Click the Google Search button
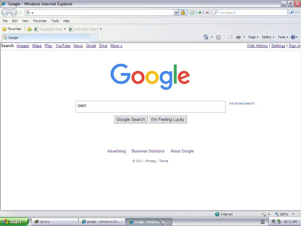Image resolution: width=301 pixels, height=226 pixels. (131, 119)
